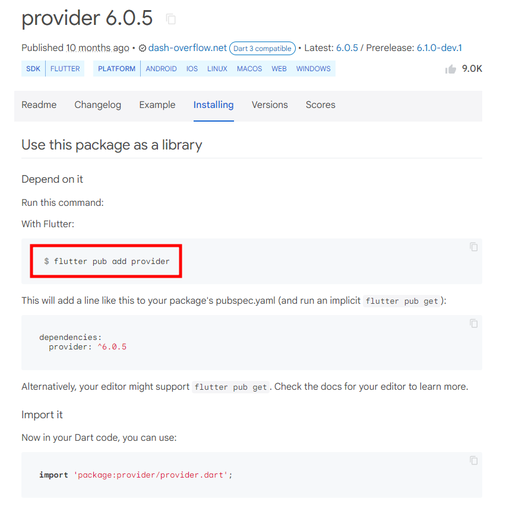Filter by IOS platform tag
Screen dimensions: 506x512
[x=192, y=69]
